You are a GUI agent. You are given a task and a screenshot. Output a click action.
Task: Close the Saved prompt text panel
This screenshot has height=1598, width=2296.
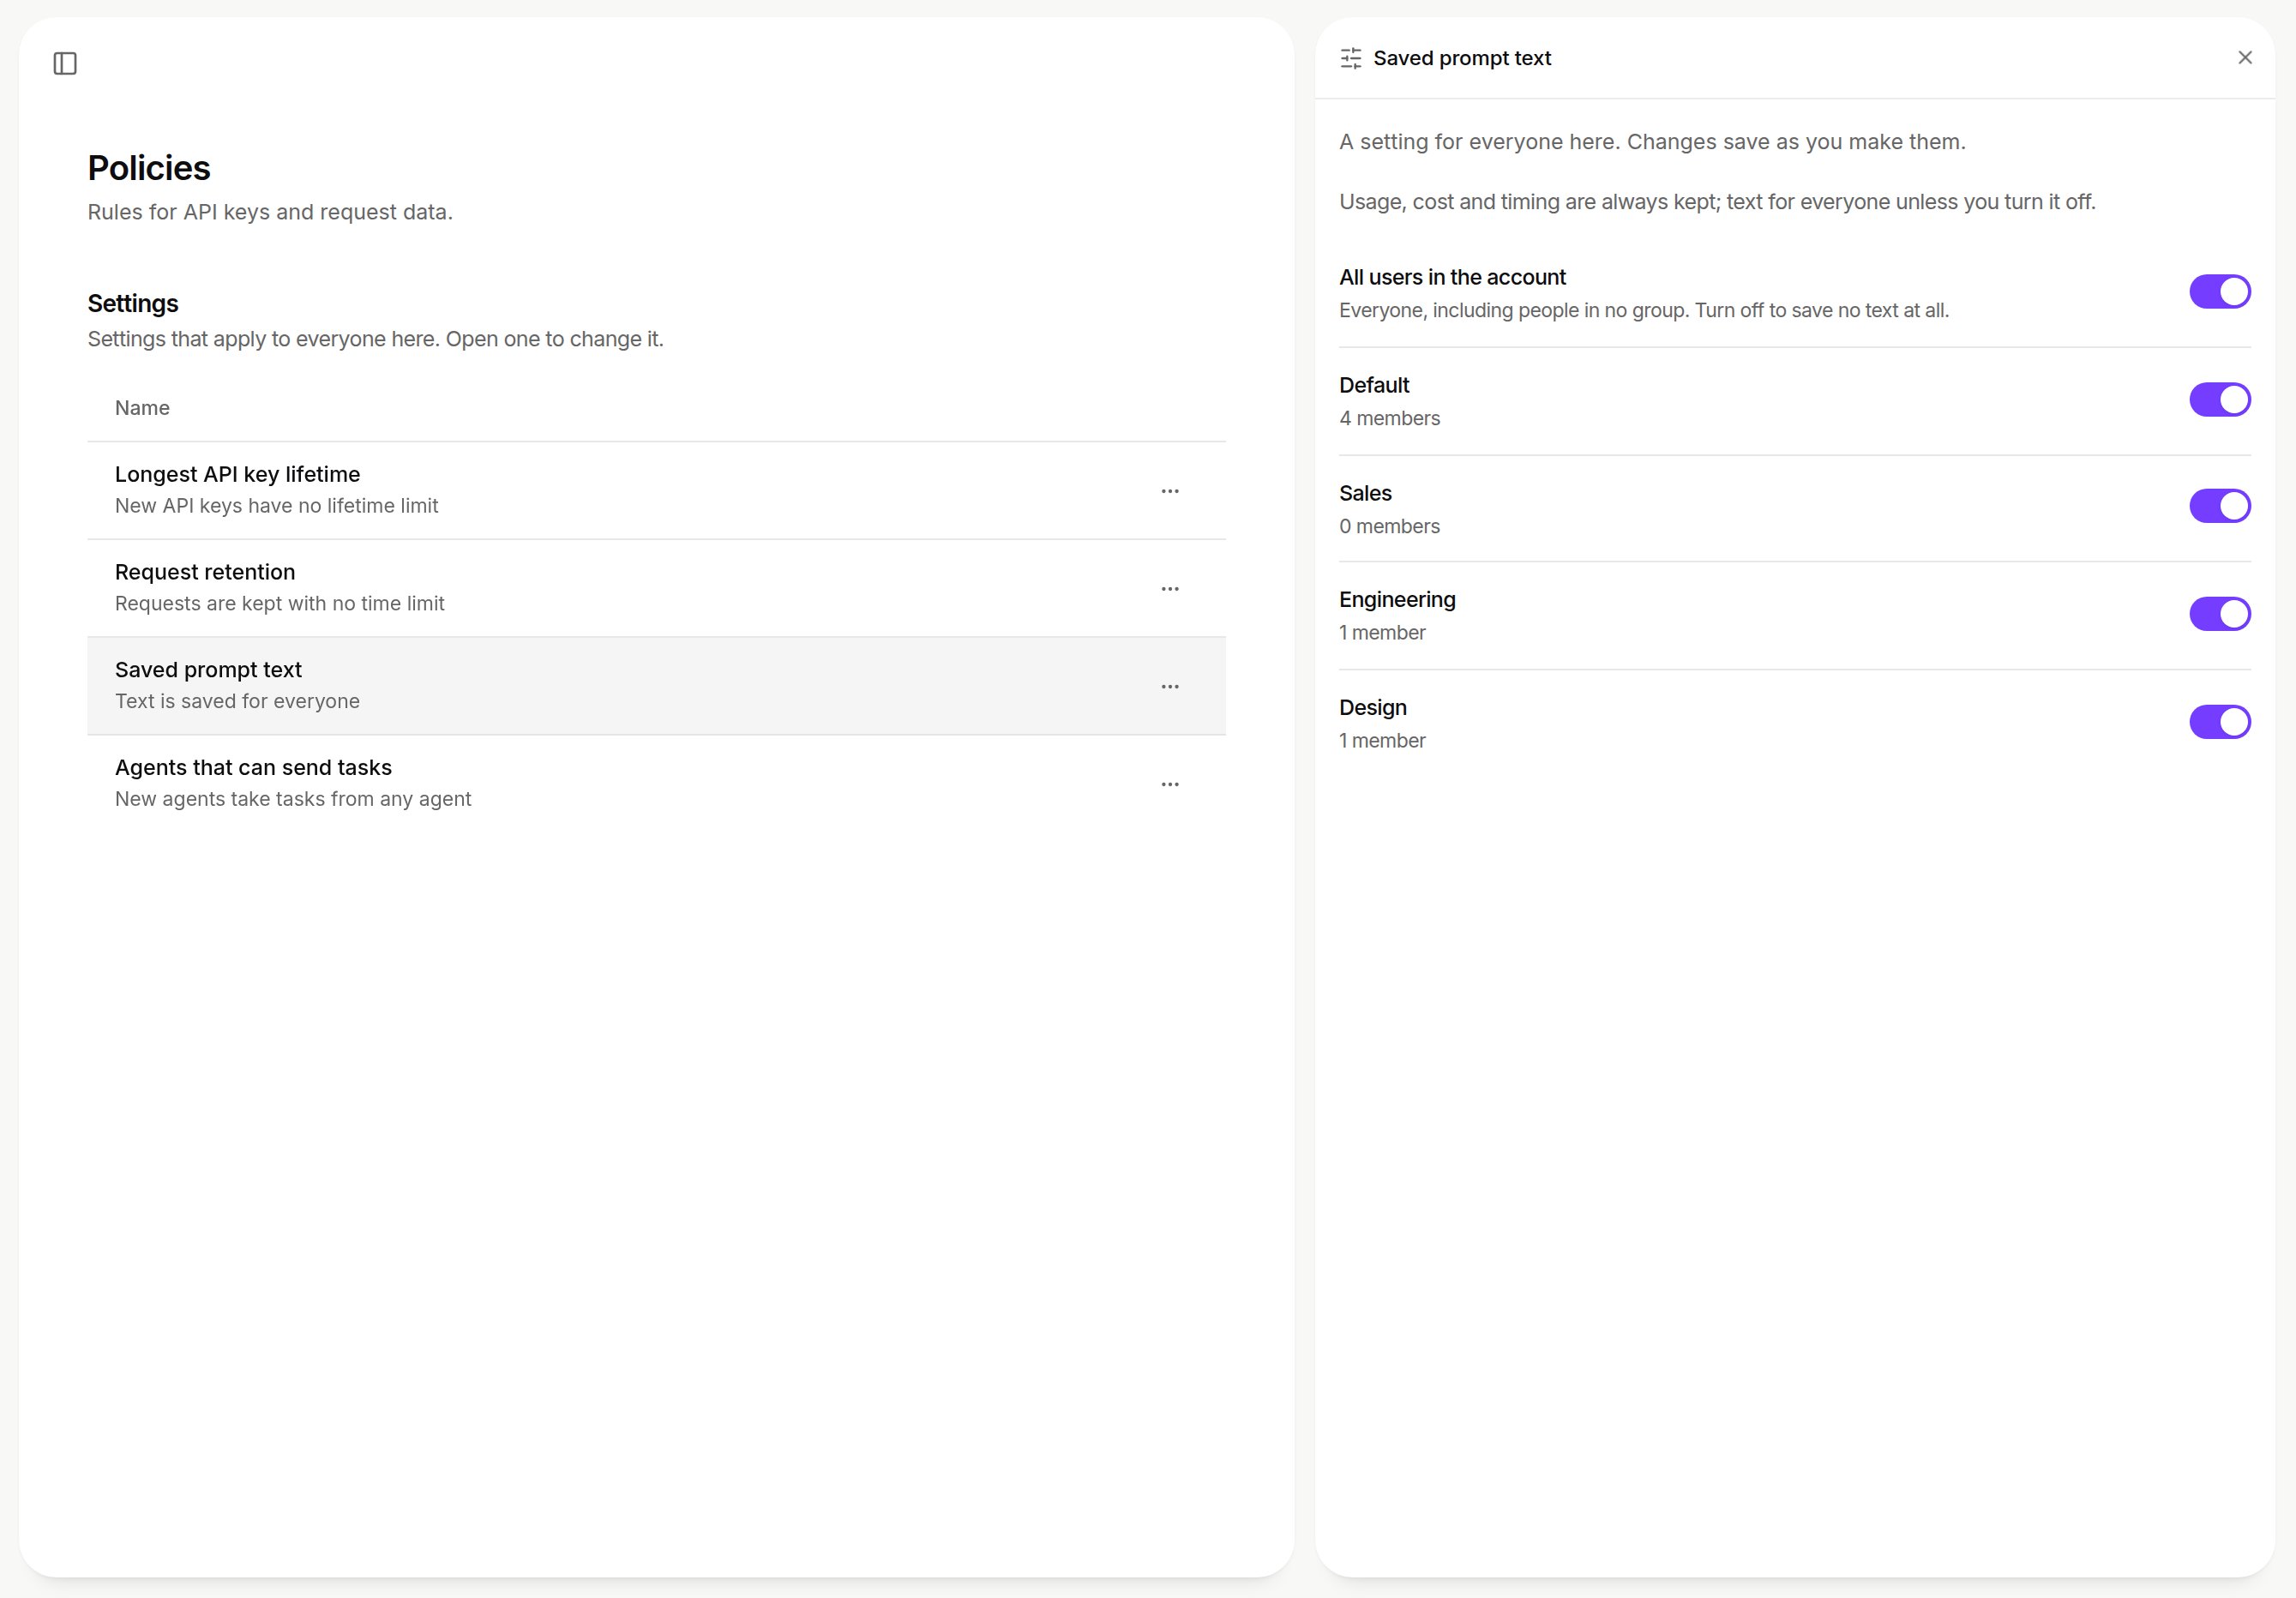pyautogui.click(x=2245, y=58)
